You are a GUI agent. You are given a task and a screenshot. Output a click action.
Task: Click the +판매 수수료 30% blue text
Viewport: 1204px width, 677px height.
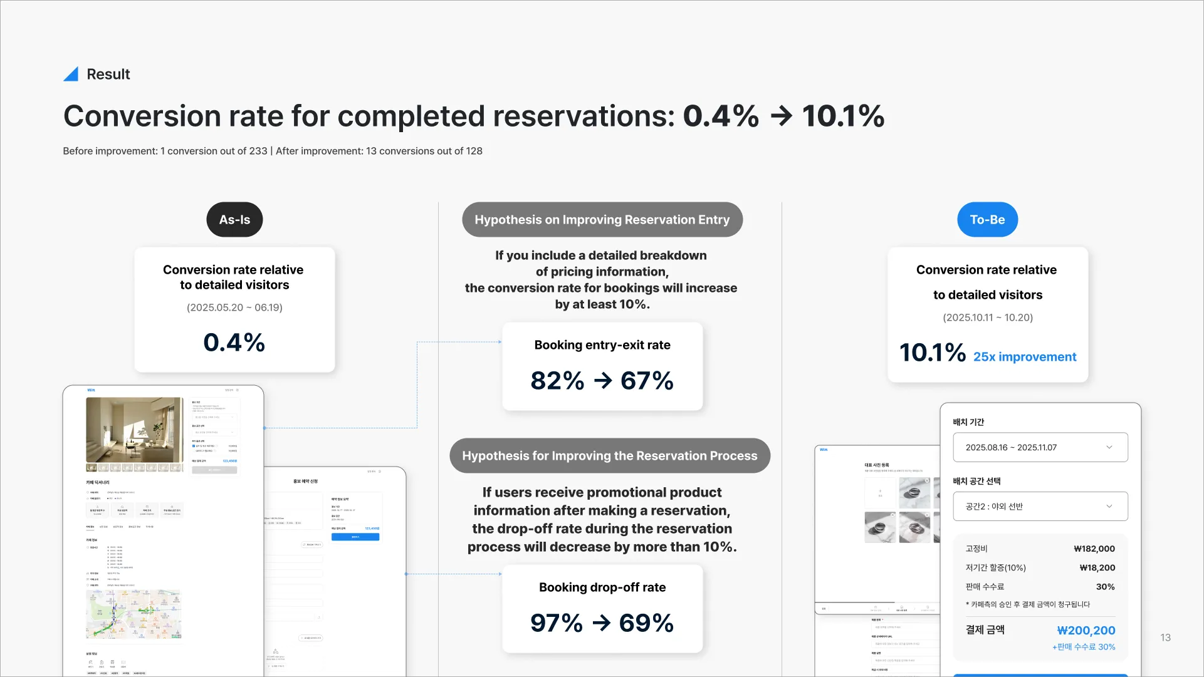pos(1083,647)
